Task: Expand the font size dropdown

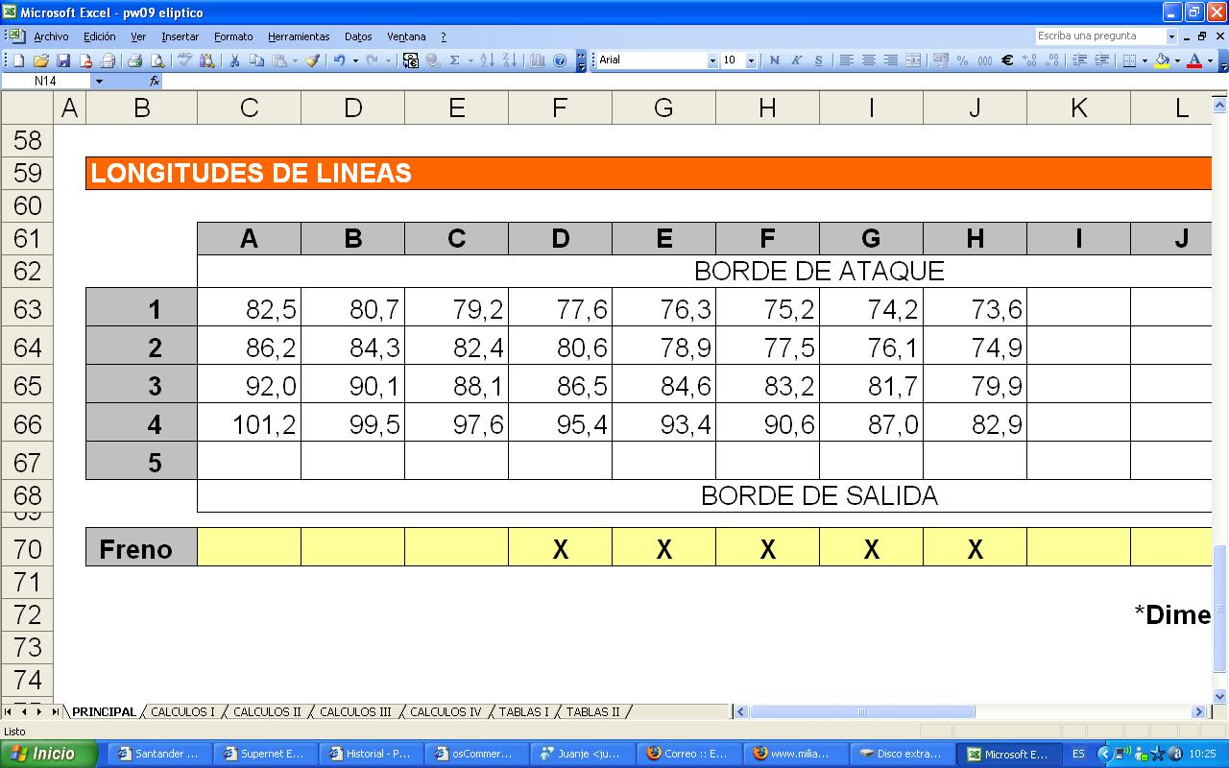Action: tap(751, 60)
